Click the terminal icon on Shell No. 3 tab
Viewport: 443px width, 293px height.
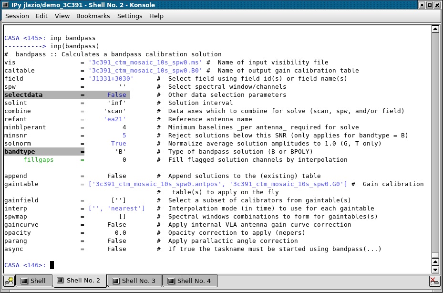[116, 281]
